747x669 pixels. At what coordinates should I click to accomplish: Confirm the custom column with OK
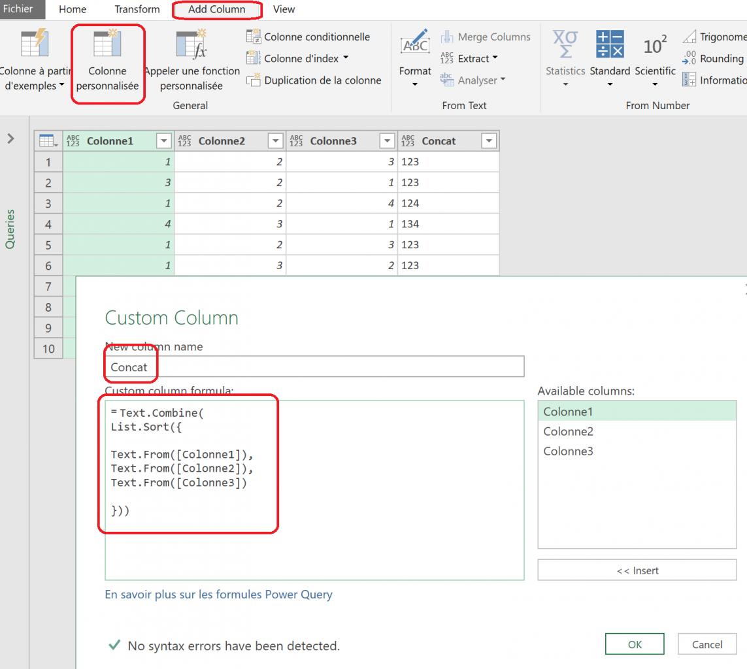(x=635, y=644)
